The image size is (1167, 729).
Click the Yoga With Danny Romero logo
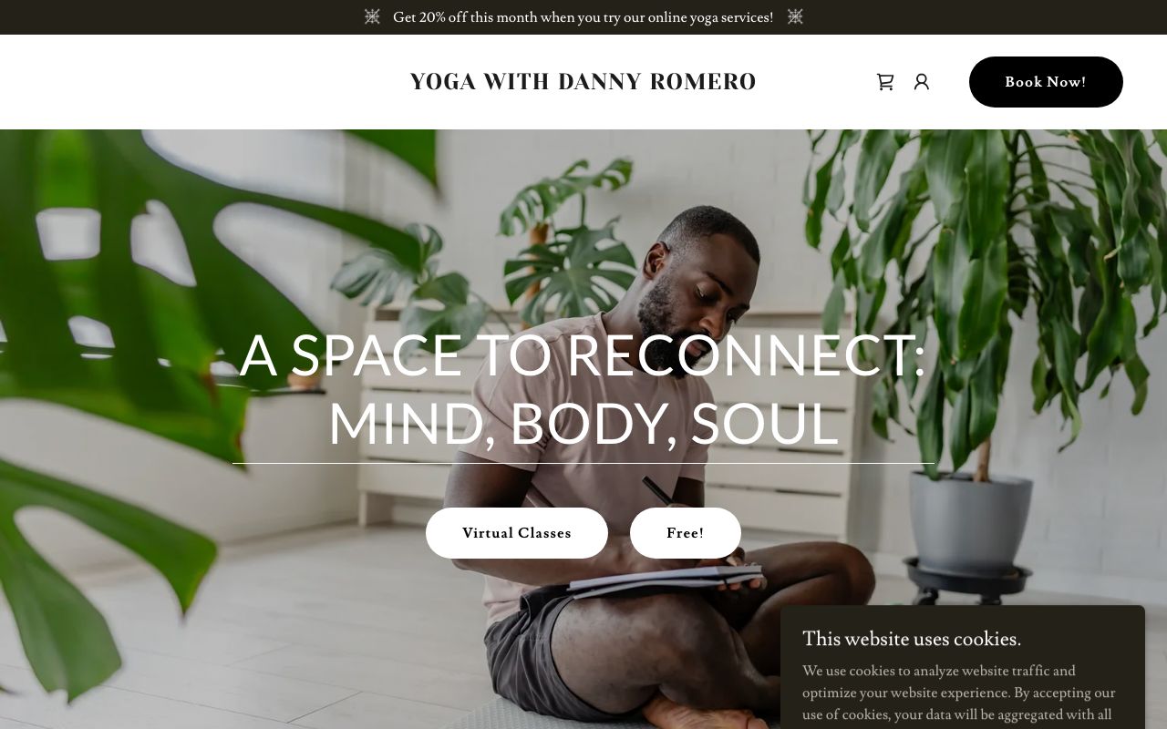[x=583, y=82]
